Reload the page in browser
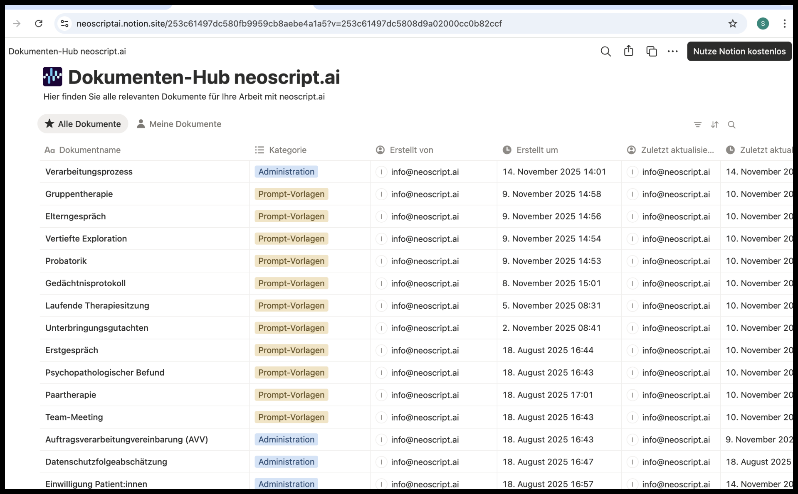Viewport: 798px width, 494px height. (x=39, y=24)
